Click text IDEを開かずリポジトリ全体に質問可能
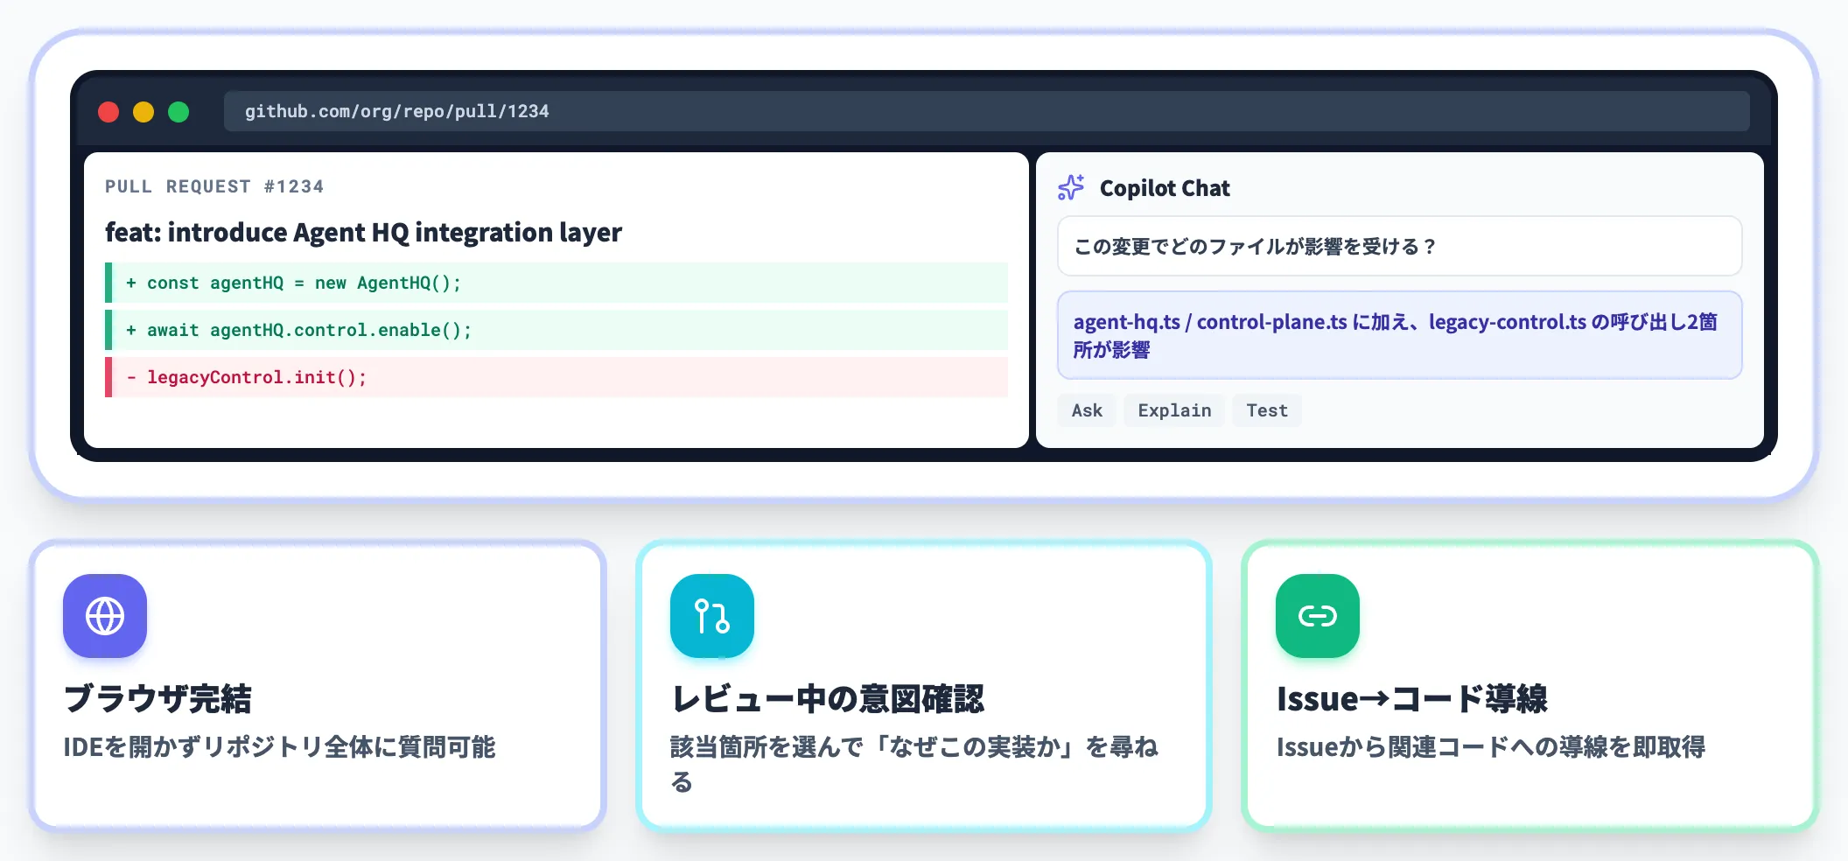The width and height of the screenshot is (1848, 861). [x=279, y=746]
